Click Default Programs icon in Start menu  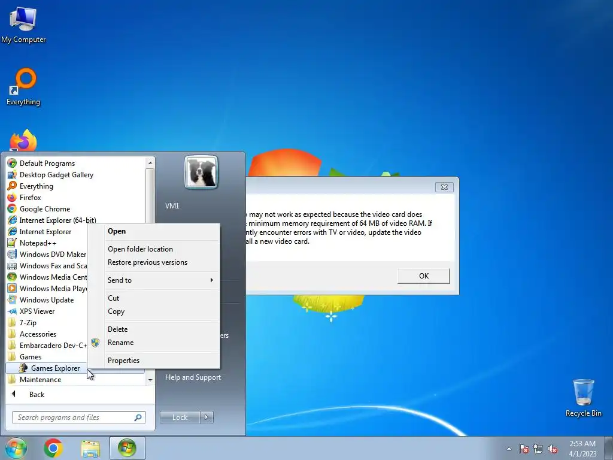(12, 163)
